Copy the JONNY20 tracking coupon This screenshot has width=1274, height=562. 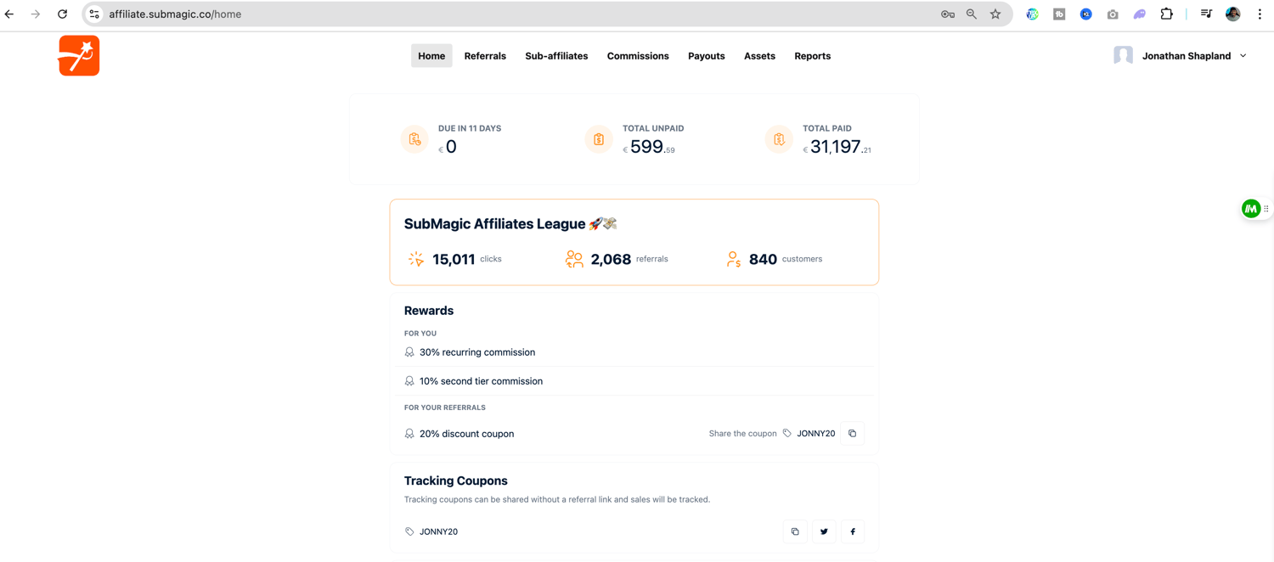point(795,531)
